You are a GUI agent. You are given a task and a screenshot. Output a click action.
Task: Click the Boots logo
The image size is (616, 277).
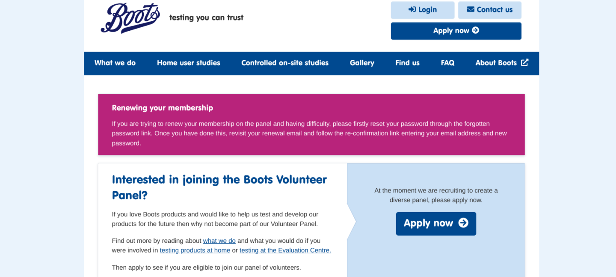[x=130, y=18]
